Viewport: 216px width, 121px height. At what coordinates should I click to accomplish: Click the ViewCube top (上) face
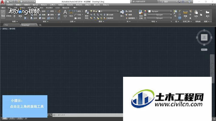pyautogui.click(x=204, y=37)
